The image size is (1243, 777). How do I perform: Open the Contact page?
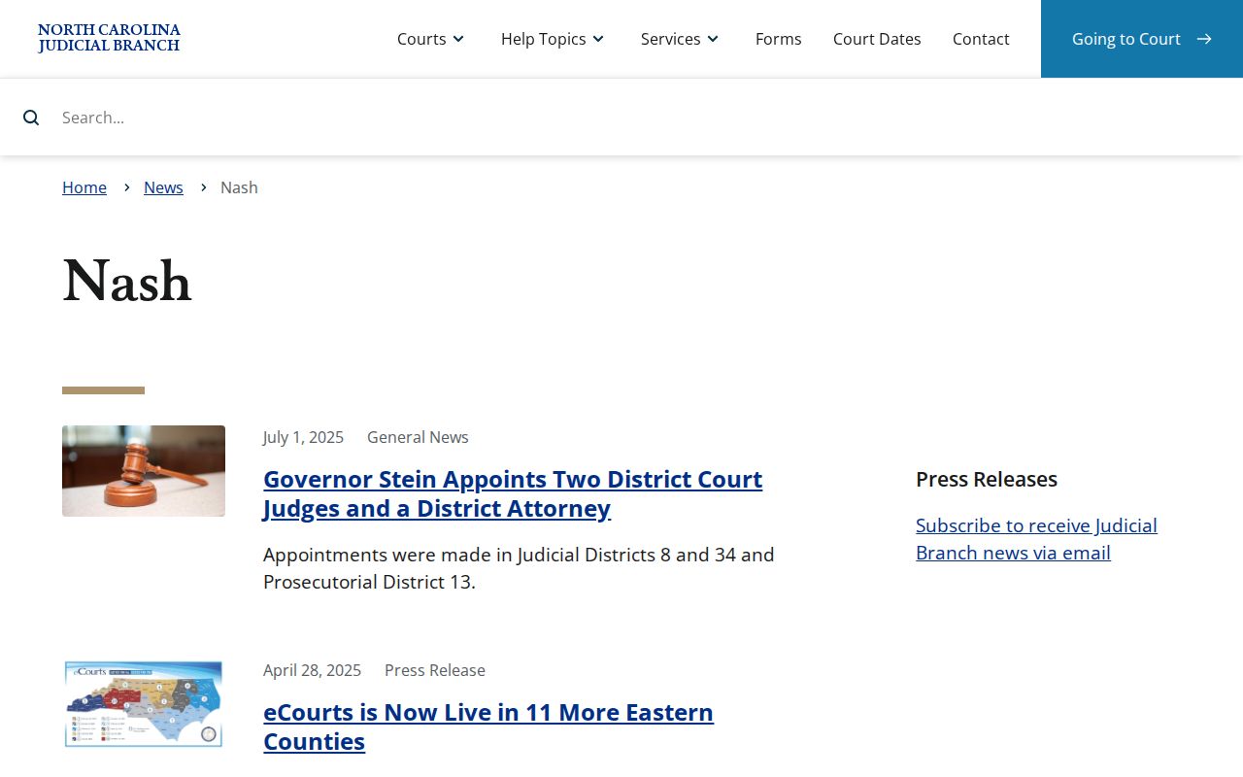click(x=981, y=39)
